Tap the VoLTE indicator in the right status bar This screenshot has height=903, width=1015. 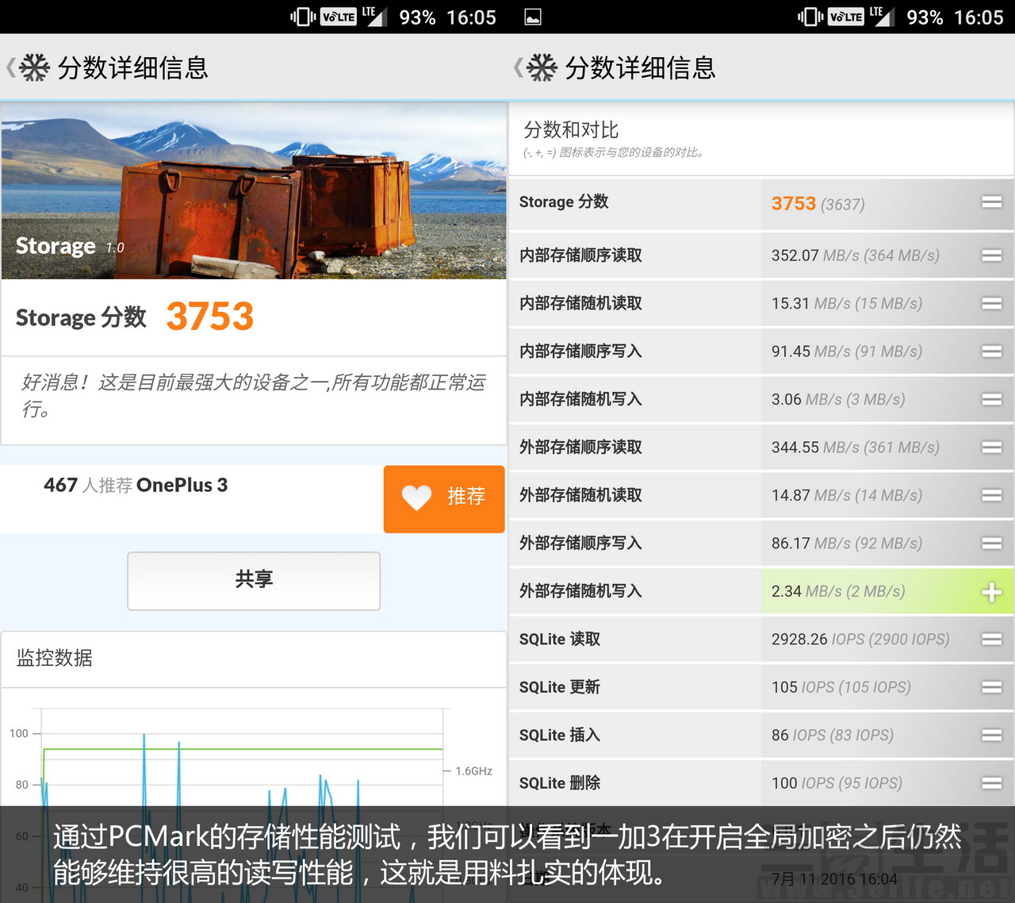point(845,17)
